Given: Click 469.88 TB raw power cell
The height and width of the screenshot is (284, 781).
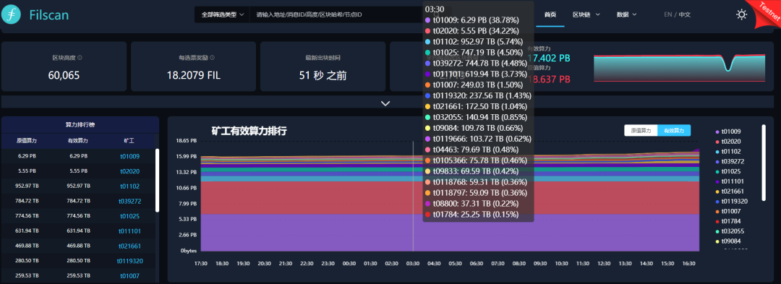Looking at the screenshot, I should (27, 246).
